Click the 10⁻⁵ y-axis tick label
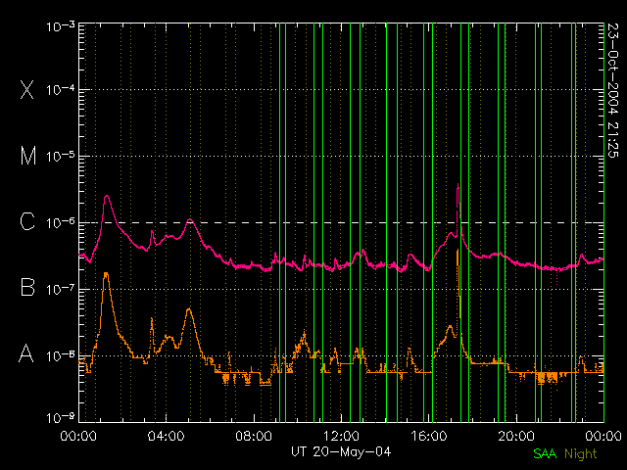Screen dimensions: 627x470 pos(61,157)
